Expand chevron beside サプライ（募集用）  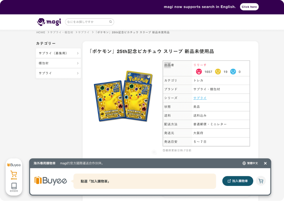point(78,53)
